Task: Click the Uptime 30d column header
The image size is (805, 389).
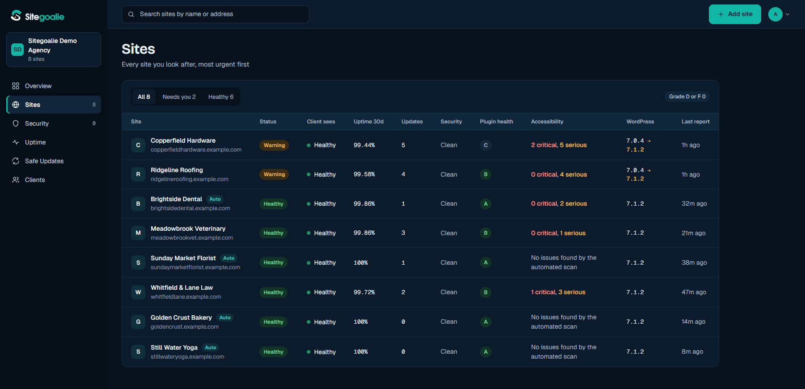Action: pyautogui.click(x=369, y=122)
